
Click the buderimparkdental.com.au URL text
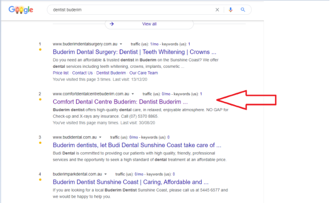pos(77,174)
